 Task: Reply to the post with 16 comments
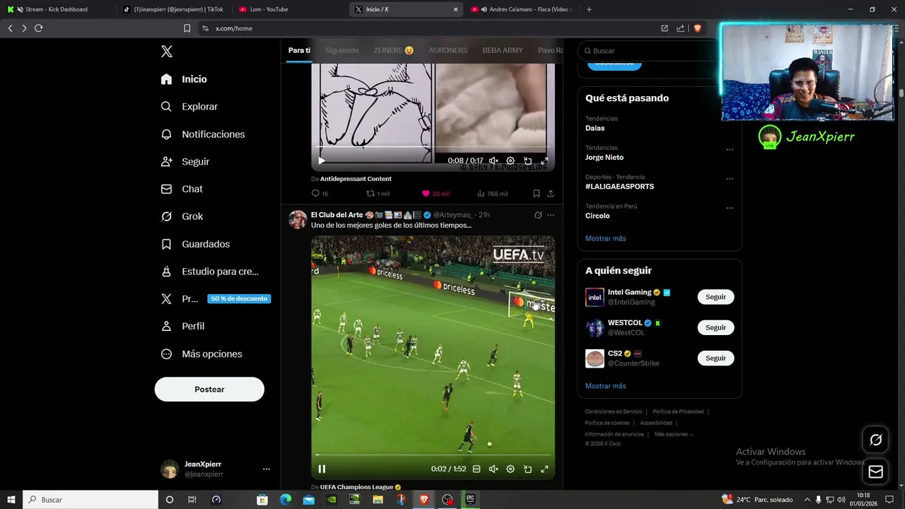pos(320,194)
